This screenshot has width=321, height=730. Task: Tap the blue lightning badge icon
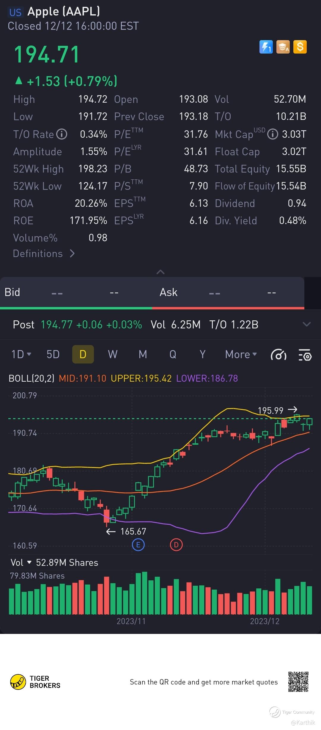[266, 47]
